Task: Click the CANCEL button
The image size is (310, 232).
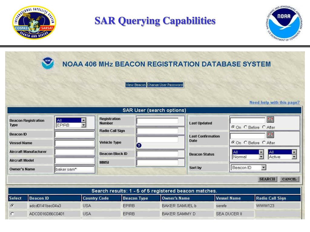Action: point(289,179)
